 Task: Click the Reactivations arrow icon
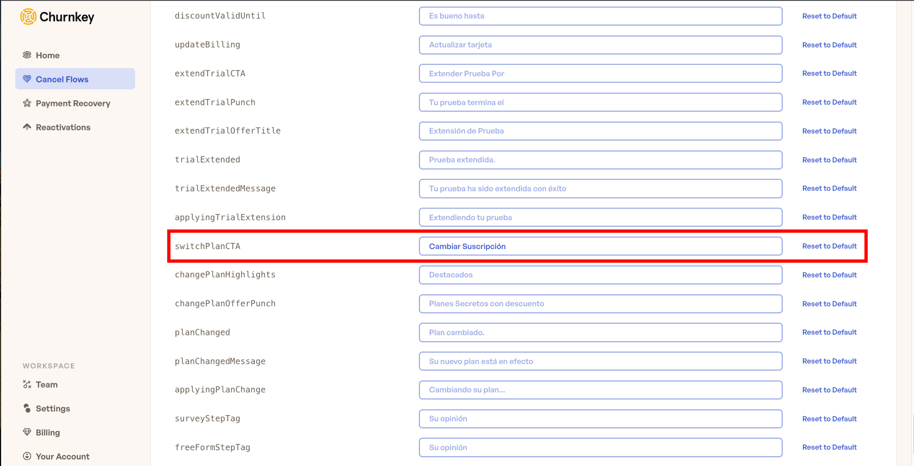coord(27,127)
